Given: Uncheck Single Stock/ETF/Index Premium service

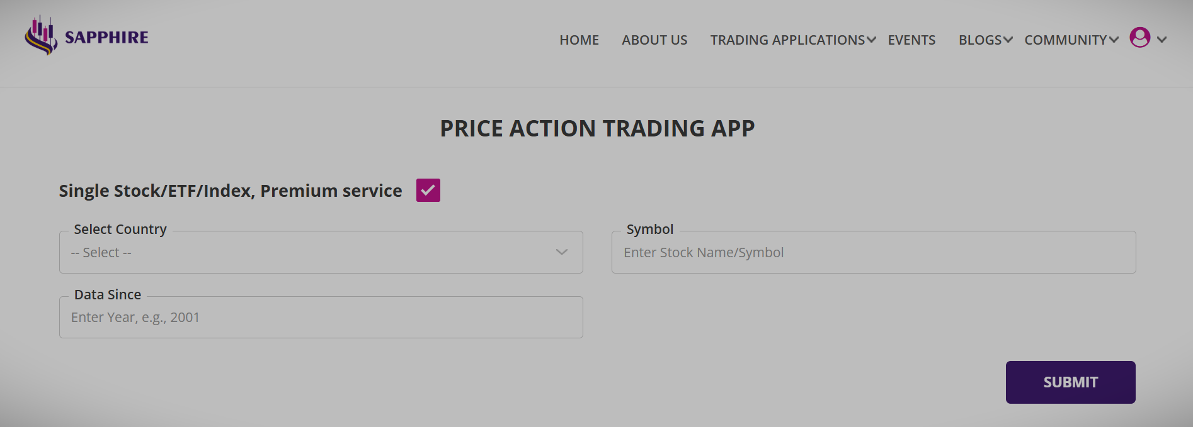Looking at the screenshot, I should click(x=428, y=189).
